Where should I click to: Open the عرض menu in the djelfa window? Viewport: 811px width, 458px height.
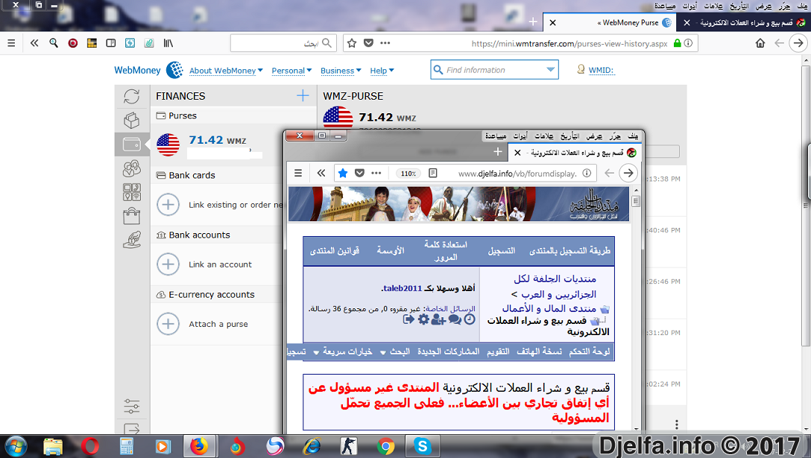pyautogui.click(x=594, y=136)
